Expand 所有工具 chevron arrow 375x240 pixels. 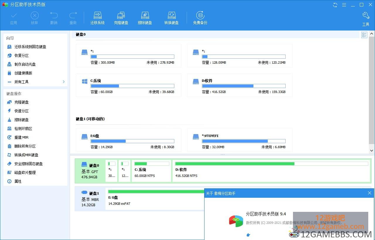64,82
